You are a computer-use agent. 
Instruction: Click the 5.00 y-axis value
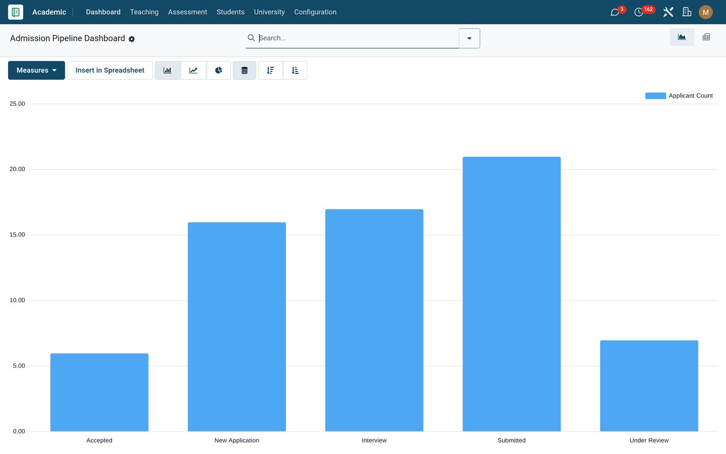[19, 365]
